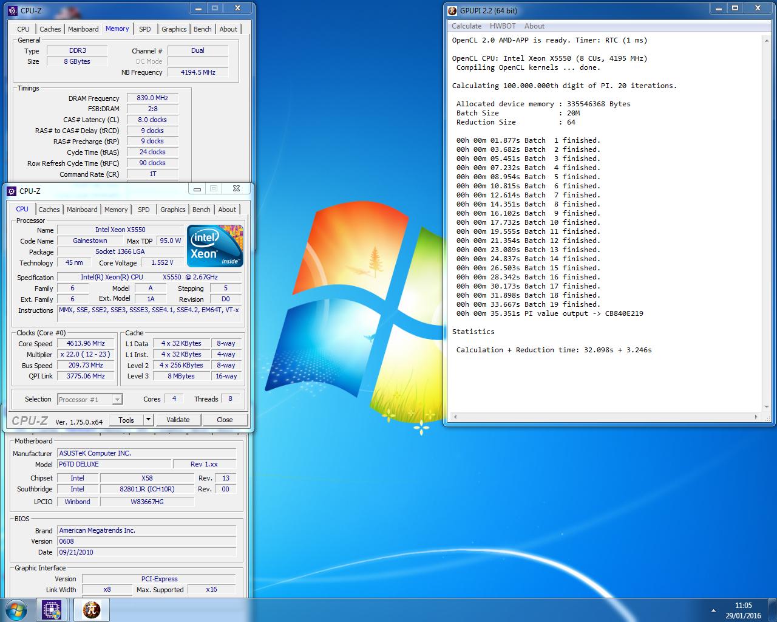Click Bus Speed value 209.73 MHz
Image resolution: width=777 pixels, height=622 pixels.
click(86, 365)
